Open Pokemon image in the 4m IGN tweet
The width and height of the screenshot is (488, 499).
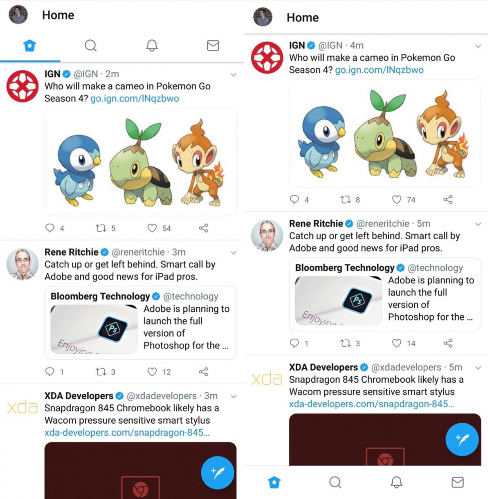[x=385, y=133]
